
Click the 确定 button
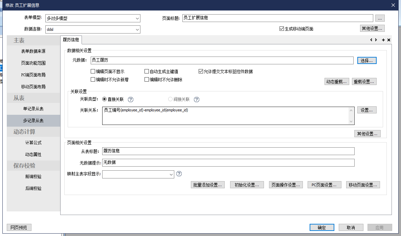(x=321, y=228)
